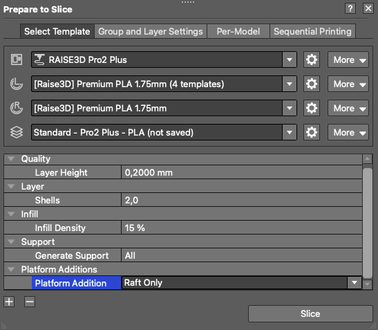Open More menu for slicing template row

(348, 132)
